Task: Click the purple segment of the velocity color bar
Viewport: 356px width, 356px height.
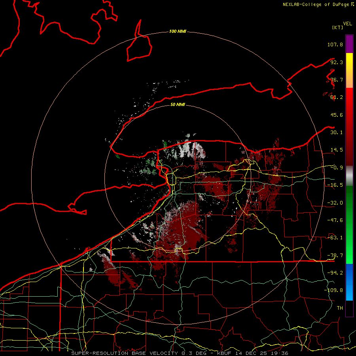Action: pyautogui.click(x=349, y=44)
